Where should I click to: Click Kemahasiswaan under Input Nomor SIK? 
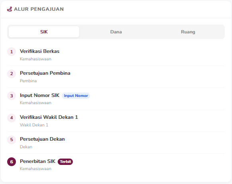(36, 103)
